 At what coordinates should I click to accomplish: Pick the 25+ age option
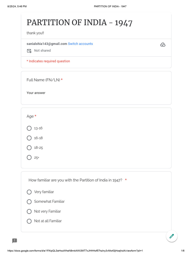(29, 158)
